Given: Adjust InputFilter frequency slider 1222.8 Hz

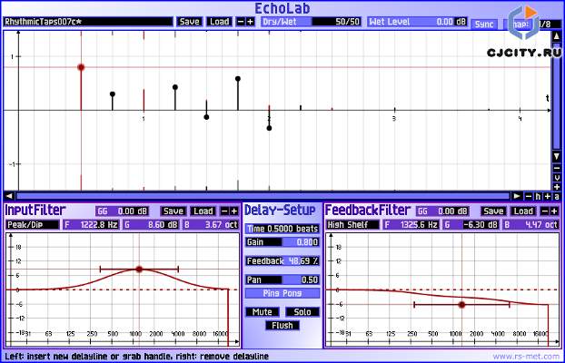Looking at the screenshot, I should [x=91, y=225].
